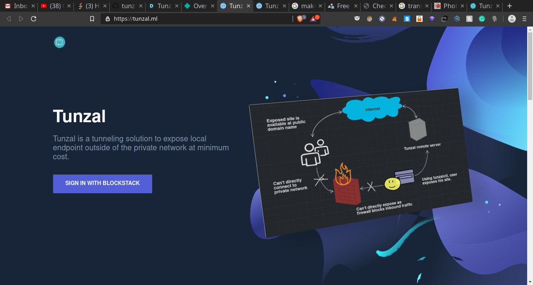
Task: Click the lock icon for site security info
Action: 108,19
